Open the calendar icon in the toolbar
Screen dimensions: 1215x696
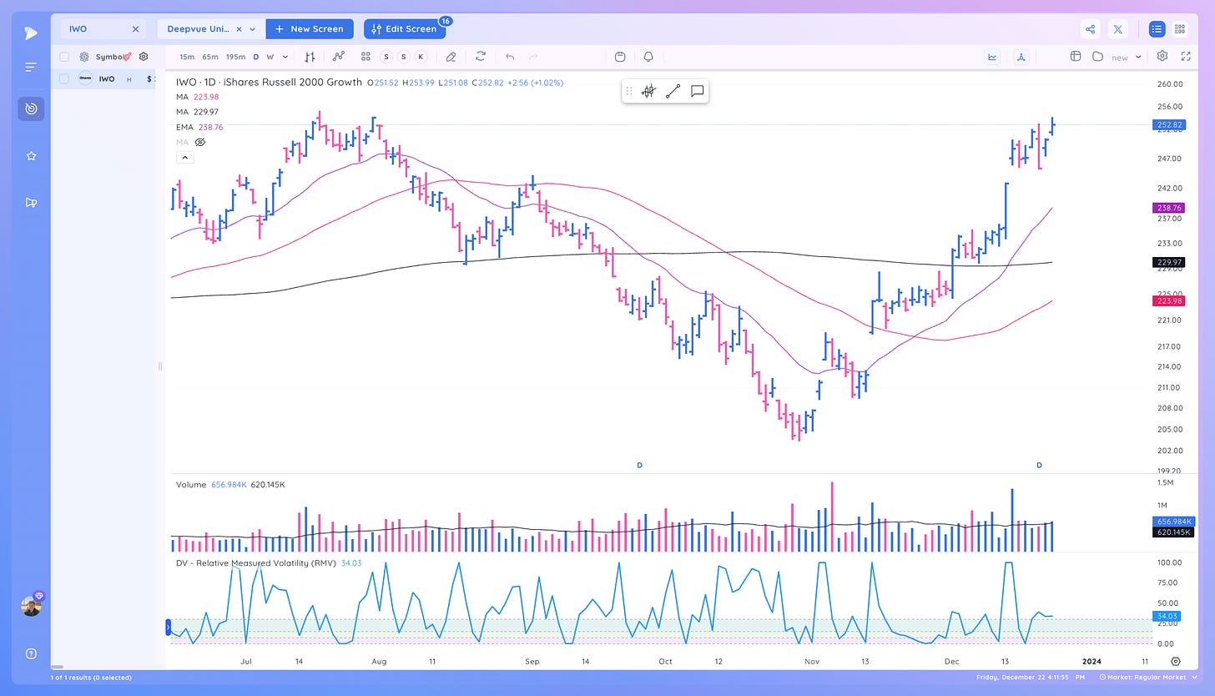point(619,57)
